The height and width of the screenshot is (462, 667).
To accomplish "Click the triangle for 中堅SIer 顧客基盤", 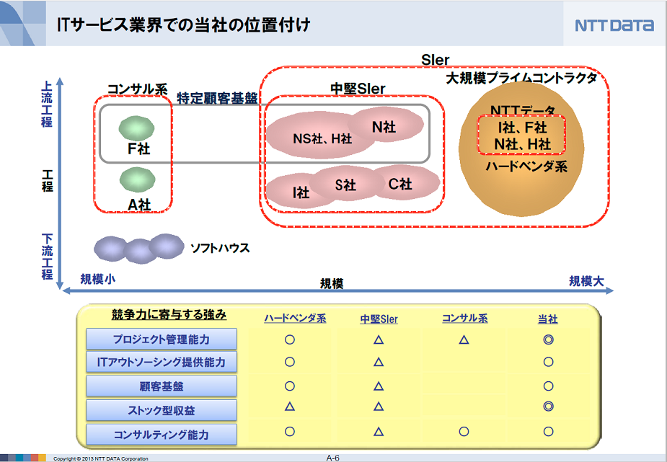I will (x=379, y=386).
